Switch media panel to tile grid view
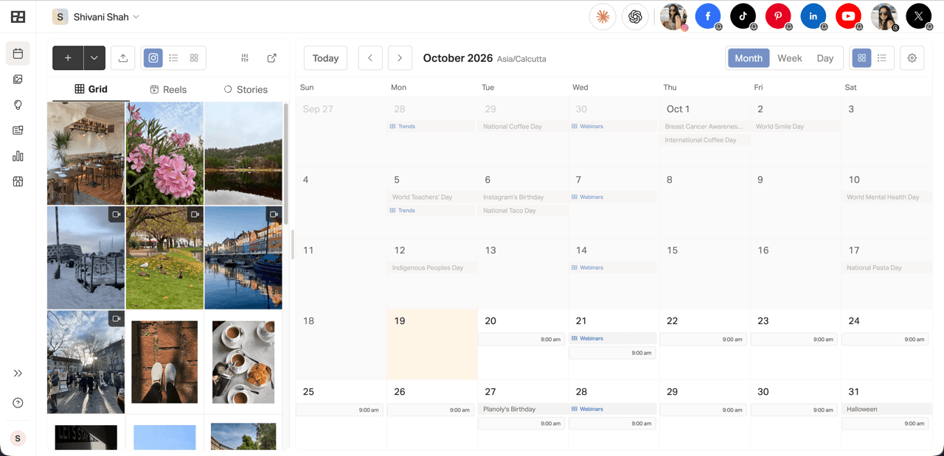Viewport: 944px width, 456px height. 194,58
